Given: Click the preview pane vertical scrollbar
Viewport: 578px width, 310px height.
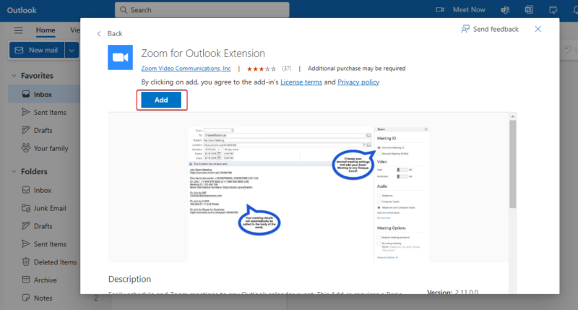Looking at the screenshot, I should pyautogui.click(x=513, y=165).
